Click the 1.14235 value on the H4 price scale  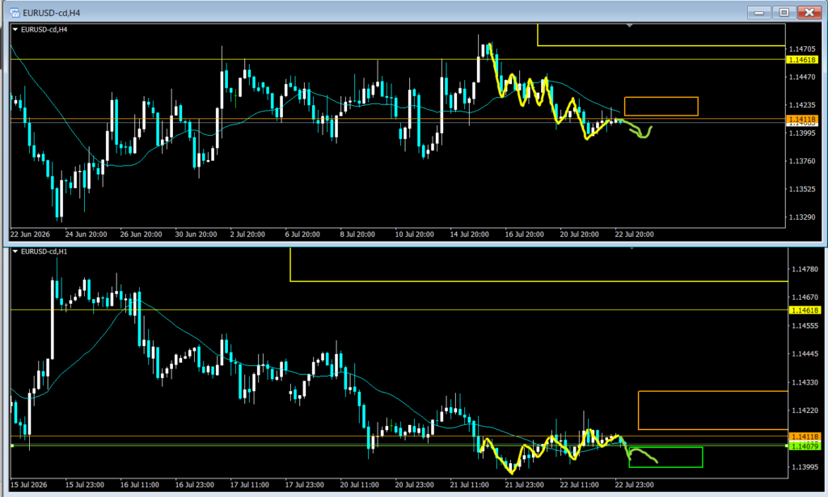(802, 105)
